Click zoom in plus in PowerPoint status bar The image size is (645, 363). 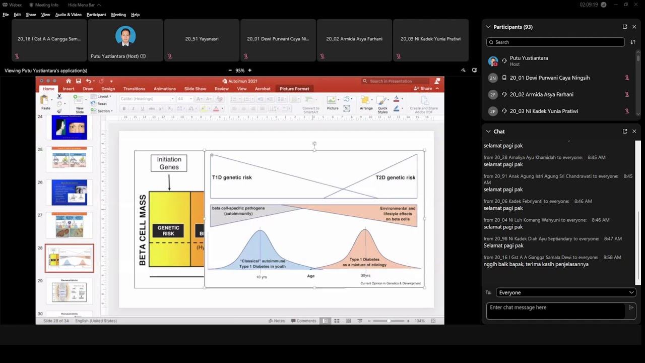pos(407,321)
